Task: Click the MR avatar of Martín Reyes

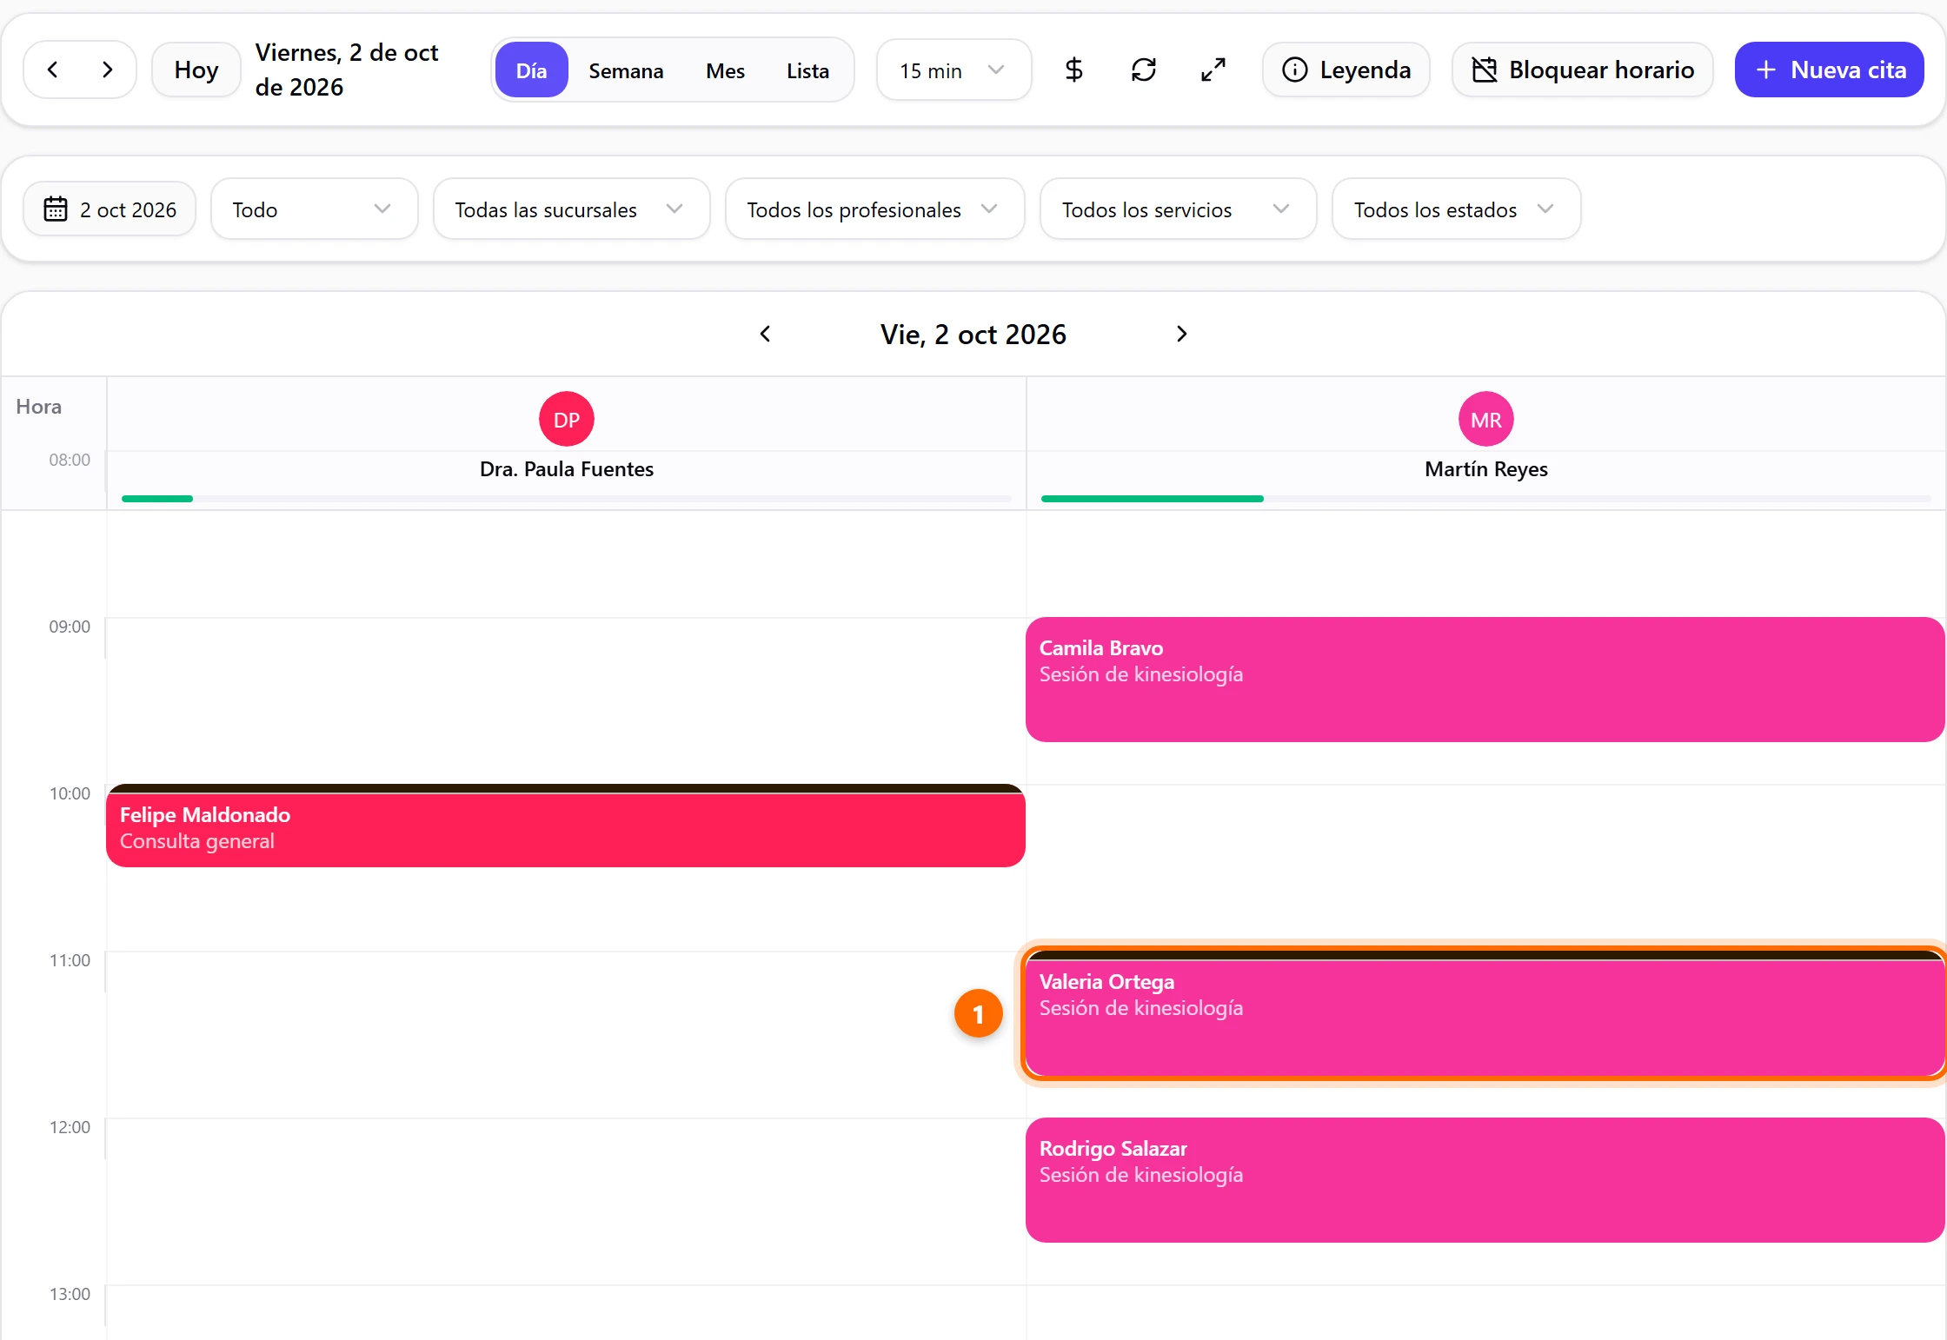Action: [x=1486, y=420]
